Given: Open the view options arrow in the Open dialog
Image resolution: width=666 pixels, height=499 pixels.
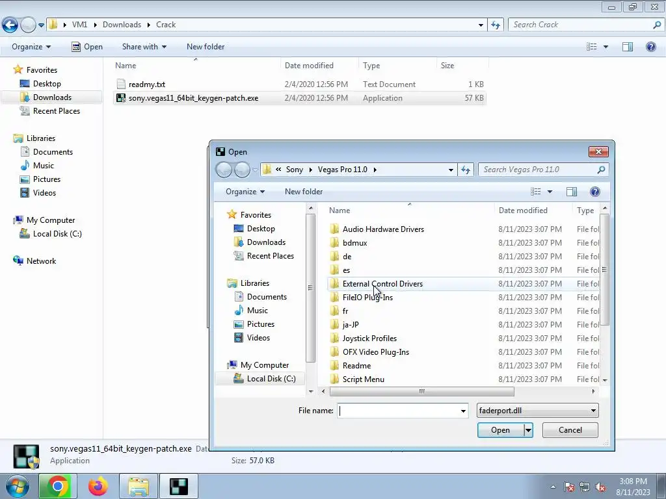Looking at the screenshot, I should [x=550, y=192].
